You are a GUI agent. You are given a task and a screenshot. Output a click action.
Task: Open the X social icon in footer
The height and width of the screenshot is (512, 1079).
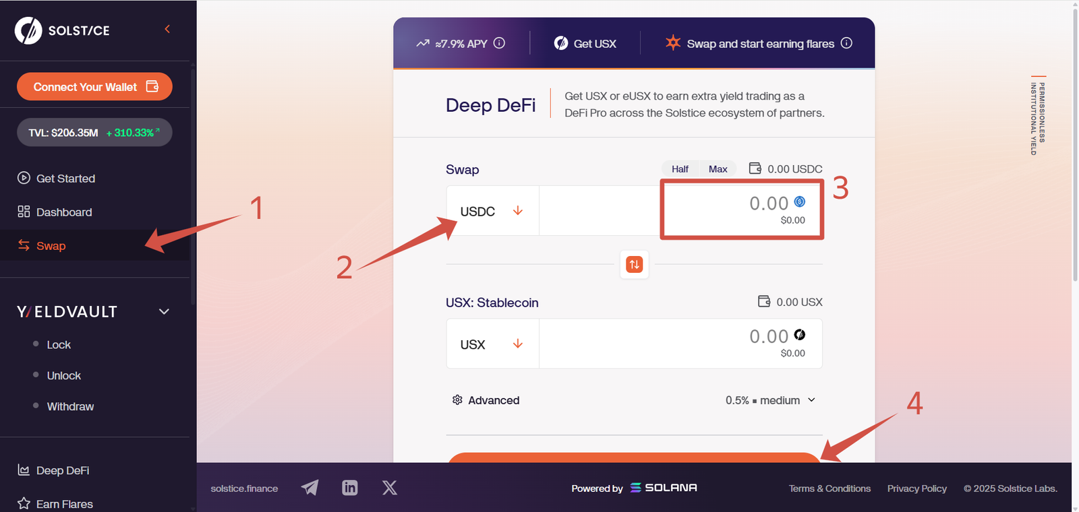390,488
